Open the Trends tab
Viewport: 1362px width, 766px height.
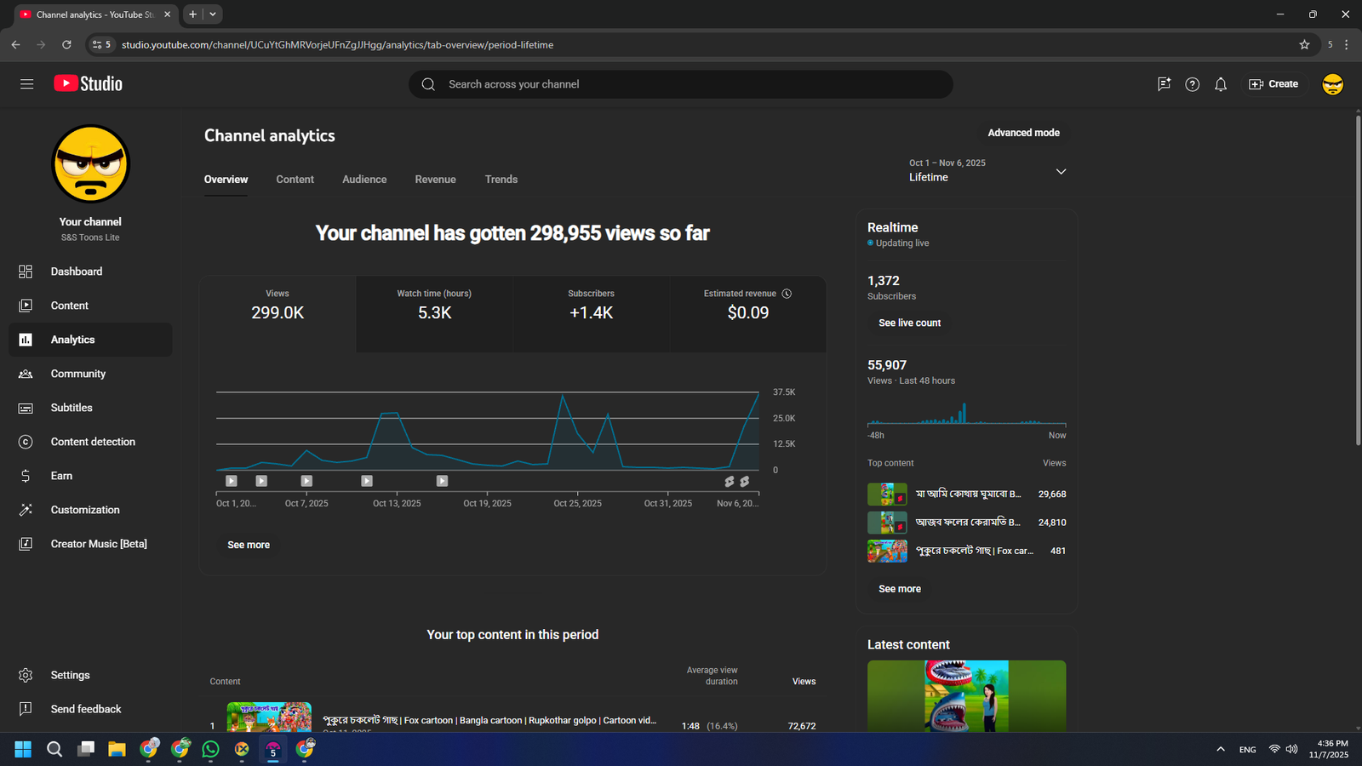pyautogui.click(x=501, y=180)
